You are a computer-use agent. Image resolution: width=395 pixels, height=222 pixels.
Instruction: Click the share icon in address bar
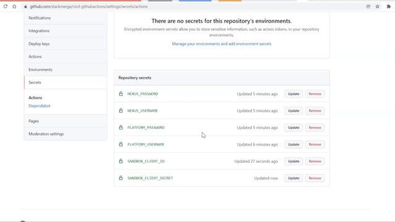click(x=368, y=7)
